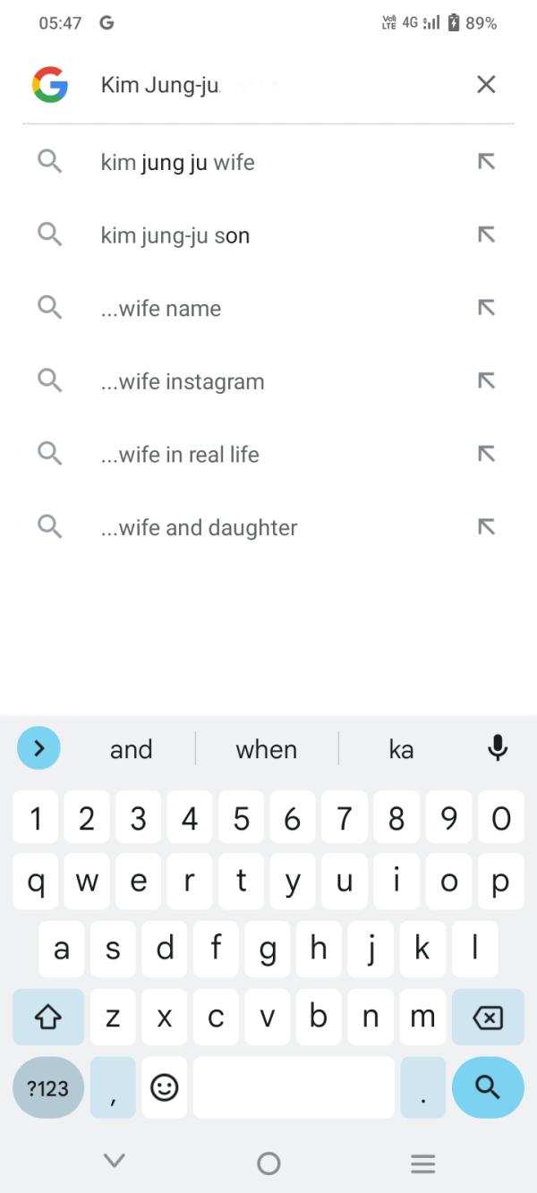
Task: Insert 'kim jung ju wife' suggestion arrow
Action: point(486,162)
